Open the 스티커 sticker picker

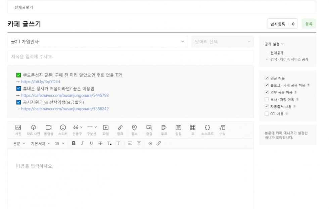[63, 130]
